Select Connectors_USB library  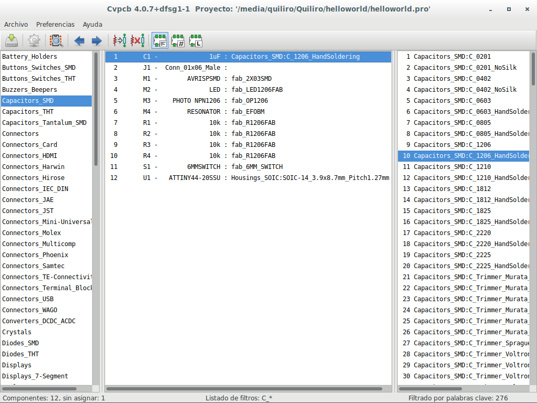click(x=47, y=299)
